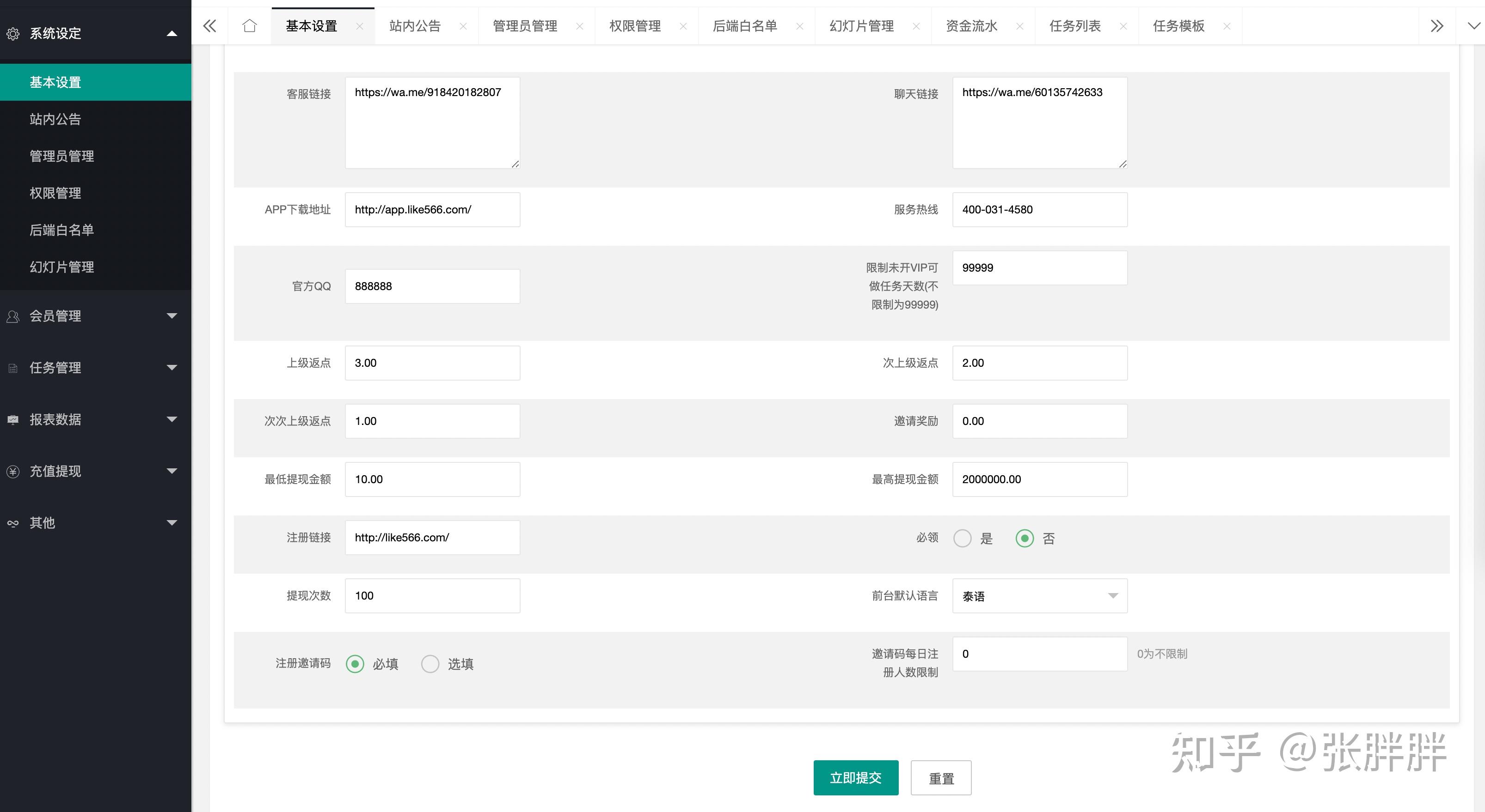Switch to the 权限管理 tab
The height and width of the screenshot is (812, 1485).
click(635, 26)
